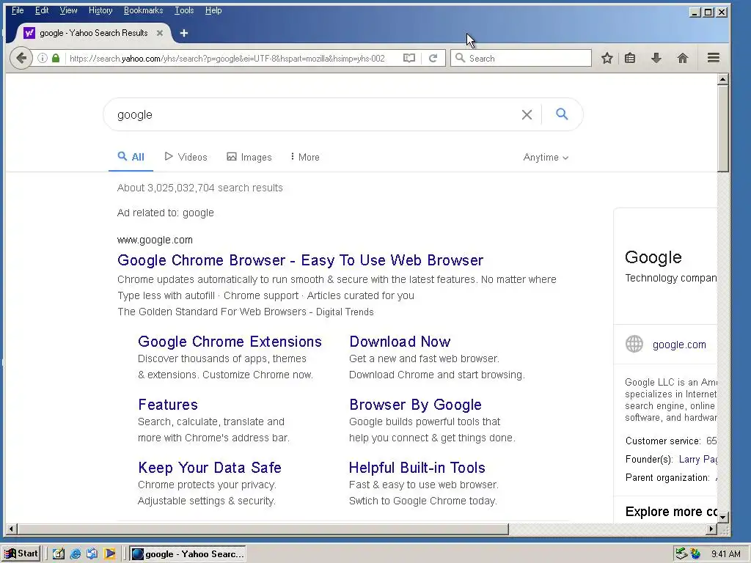This screenshot has width=751, height=563.
Task: Open Outlook Express quick launch icon
Action: tap(92, 554)
